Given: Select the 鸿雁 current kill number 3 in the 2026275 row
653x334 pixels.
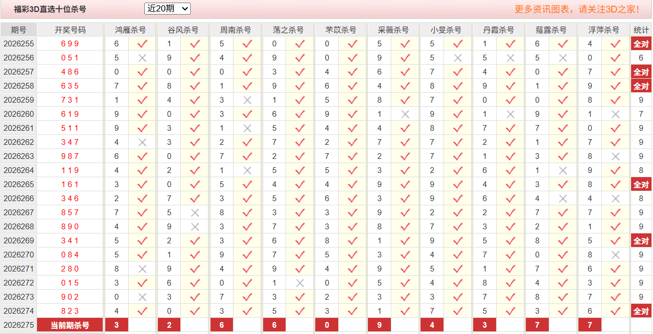Looking at the screenshot, I should (x=117, y=325).
